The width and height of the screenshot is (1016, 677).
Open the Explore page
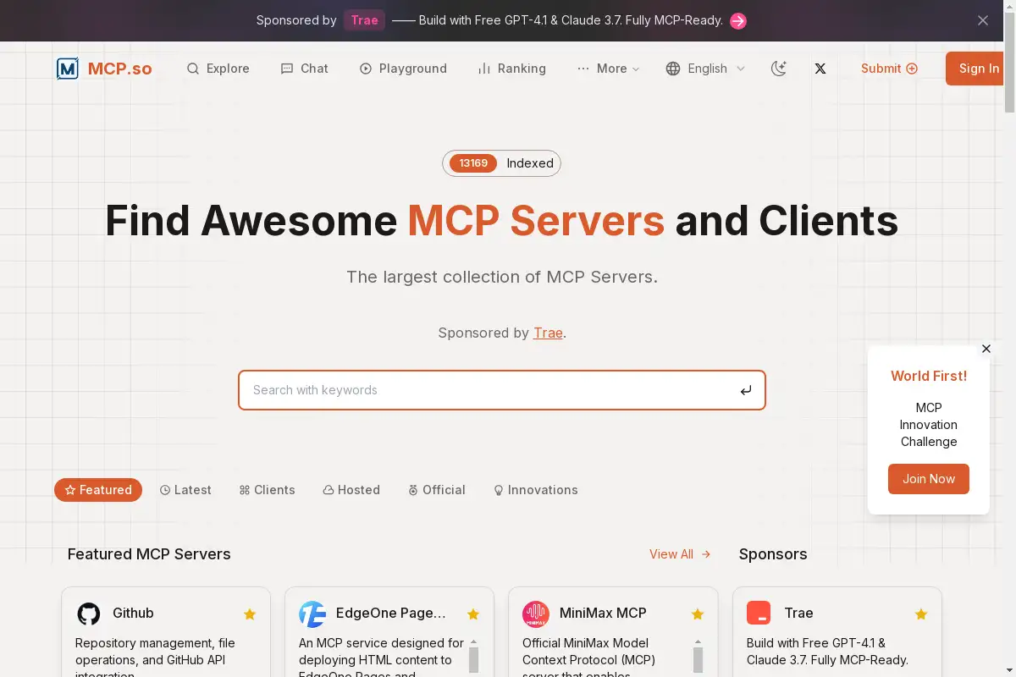[218, 69]
